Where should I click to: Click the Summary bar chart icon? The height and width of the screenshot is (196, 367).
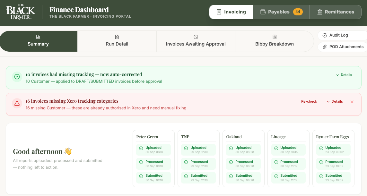click(x=38, y=37)
